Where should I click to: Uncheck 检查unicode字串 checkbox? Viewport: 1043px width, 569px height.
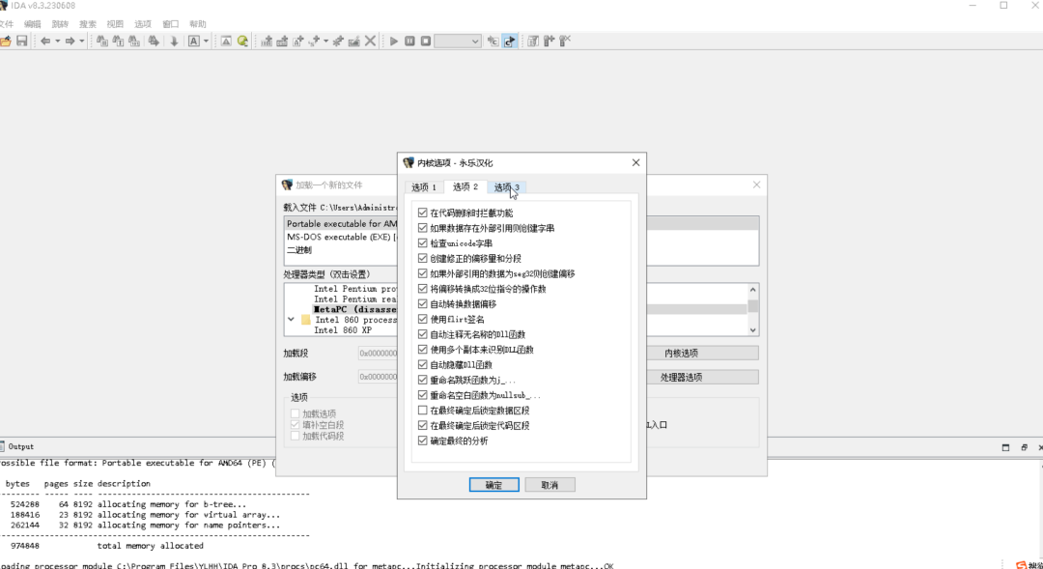(x=422, y=243)
